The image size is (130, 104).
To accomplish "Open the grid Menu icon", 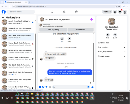I will [115, 12].
